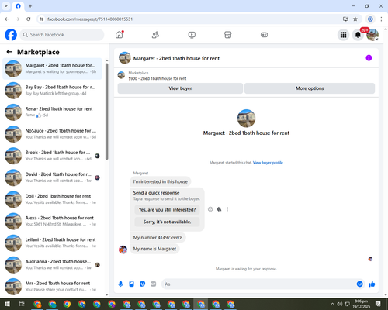388x310 pixels.
Task: Open the GIF picker icon
Action: [x=154, y=284]
